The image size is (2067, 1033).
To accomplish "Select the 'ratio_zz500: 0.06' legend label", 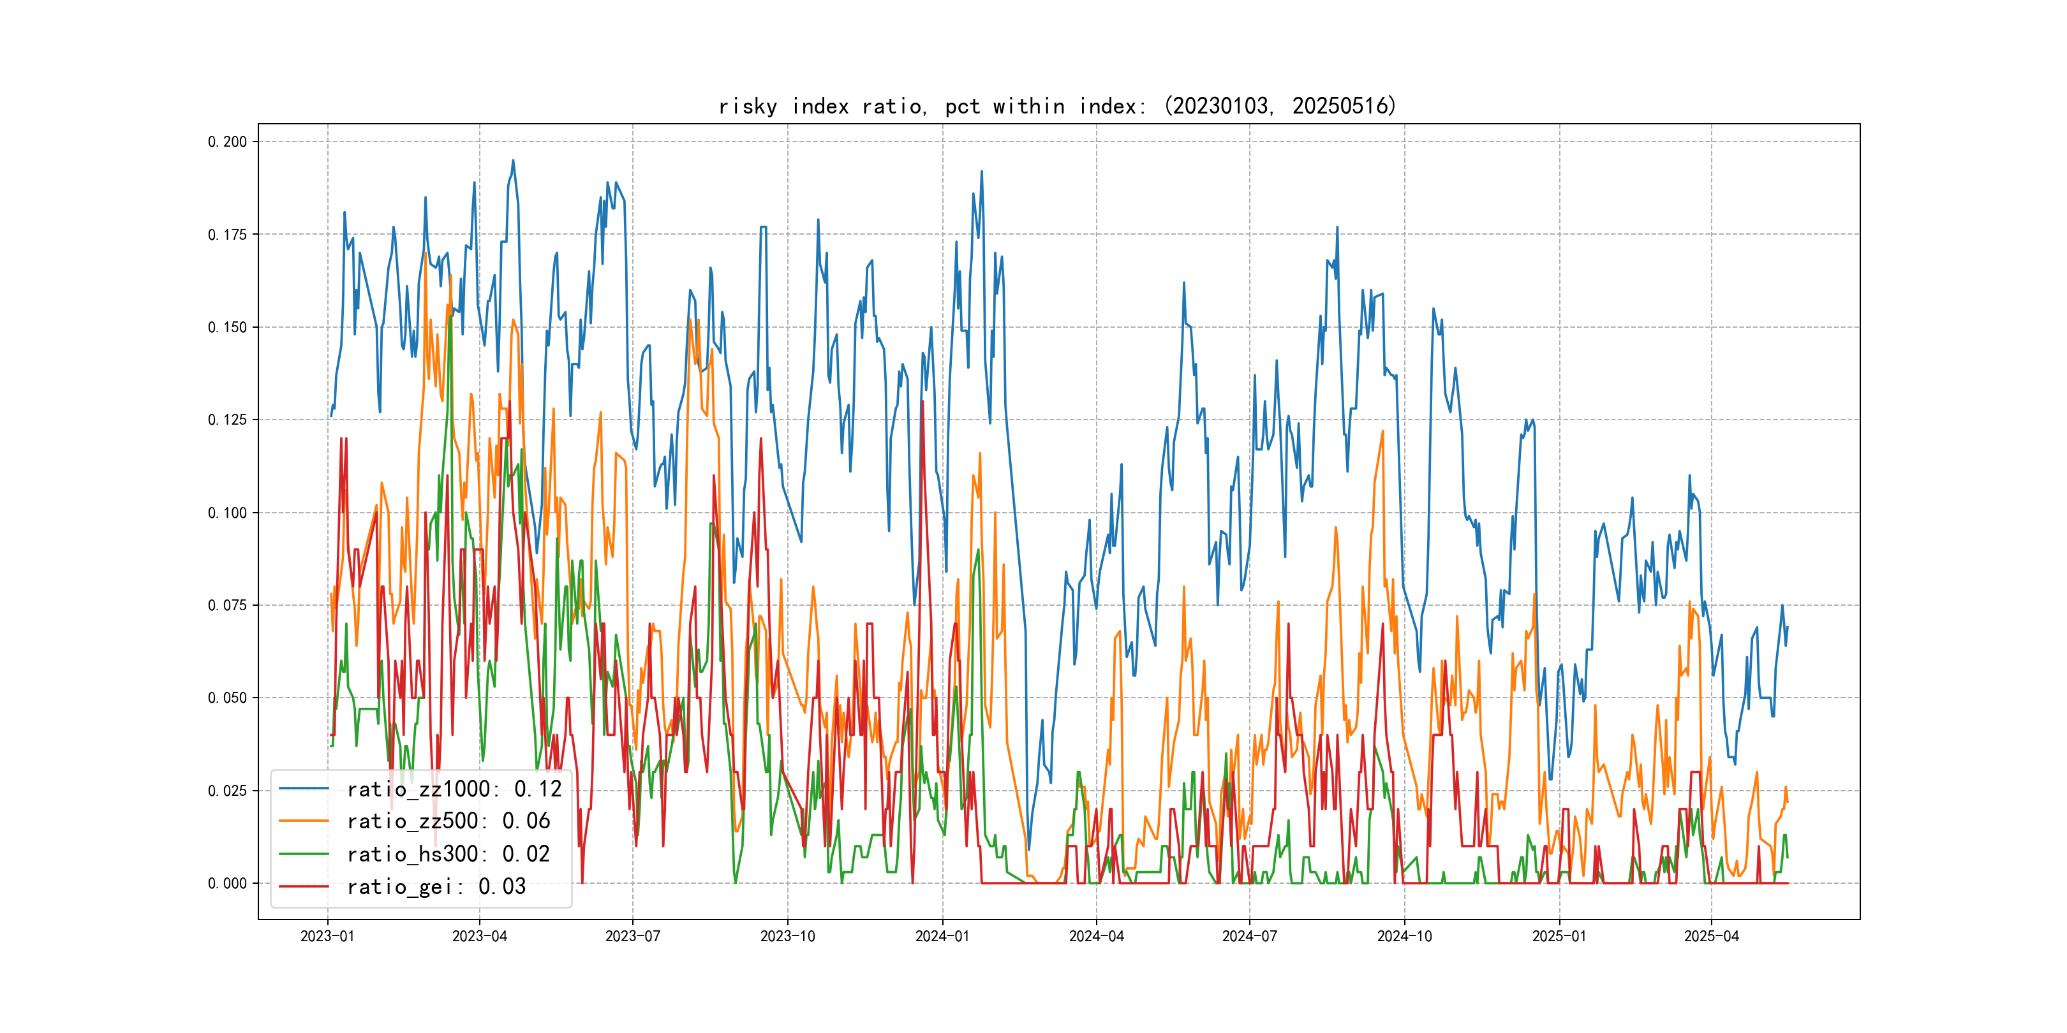I will click(x=448, y=821).
